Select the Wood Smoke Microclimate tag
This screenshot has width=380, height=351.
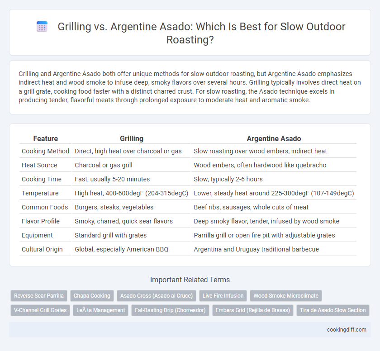(286, 296)
